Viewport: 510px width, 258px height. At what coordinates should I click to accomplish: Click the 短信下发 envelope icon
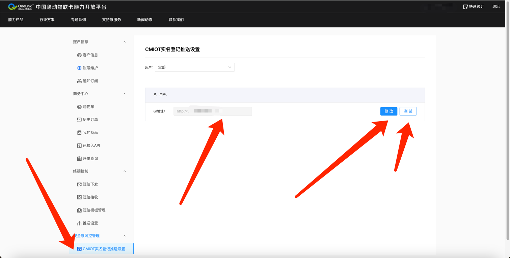click(79, 184)
